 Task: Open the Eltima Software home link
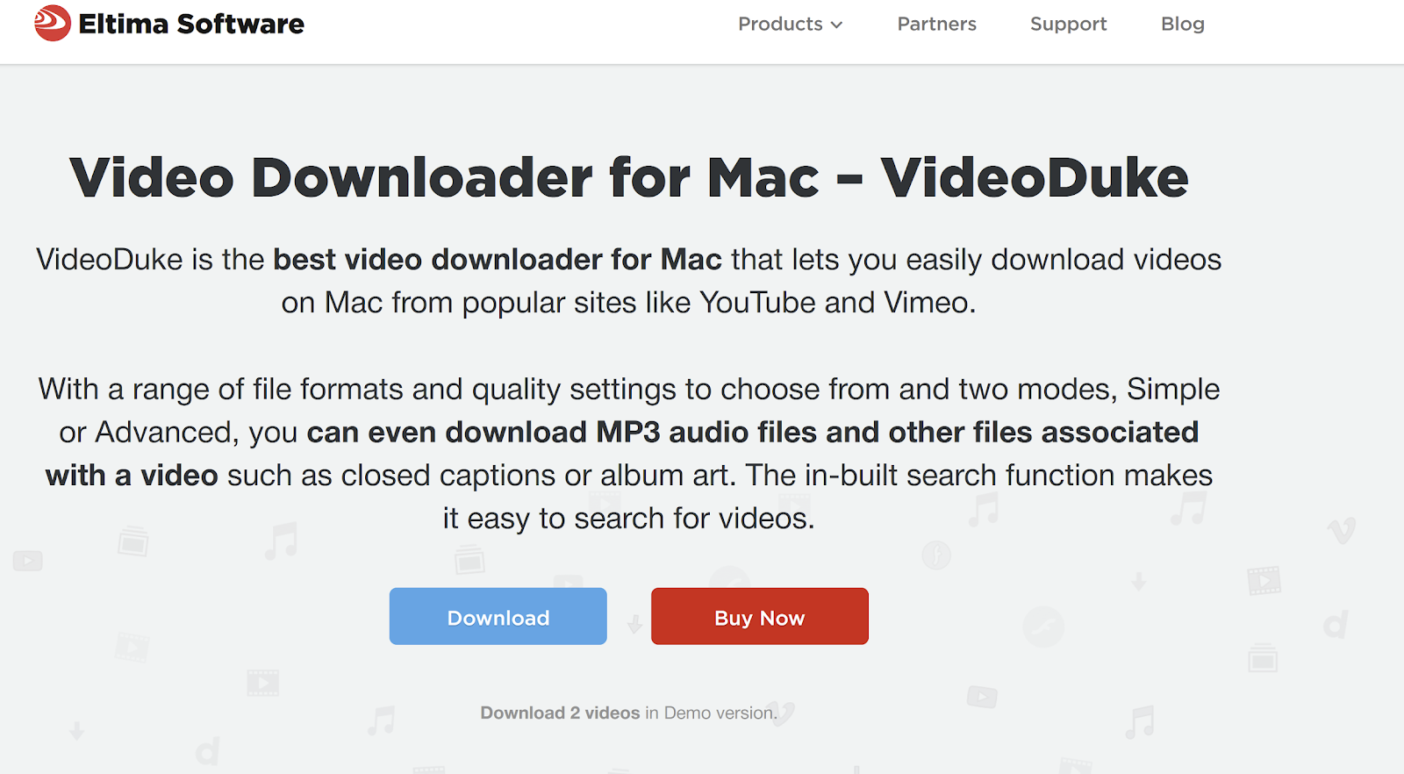click(170, 24)
